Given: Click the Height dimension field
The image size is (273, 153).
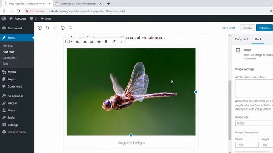Looking at the screenshot, I should click(x=267, y=145).
